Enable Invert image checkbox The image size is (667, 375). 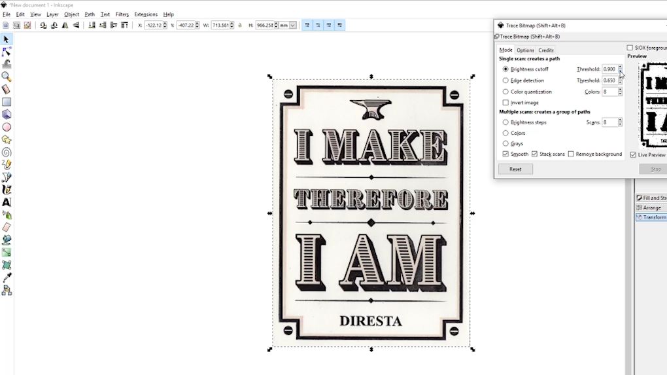point(505,103)
